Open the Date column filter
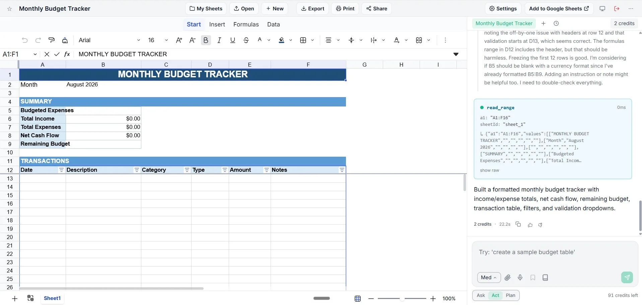642x305 pixels. [61, 170]
